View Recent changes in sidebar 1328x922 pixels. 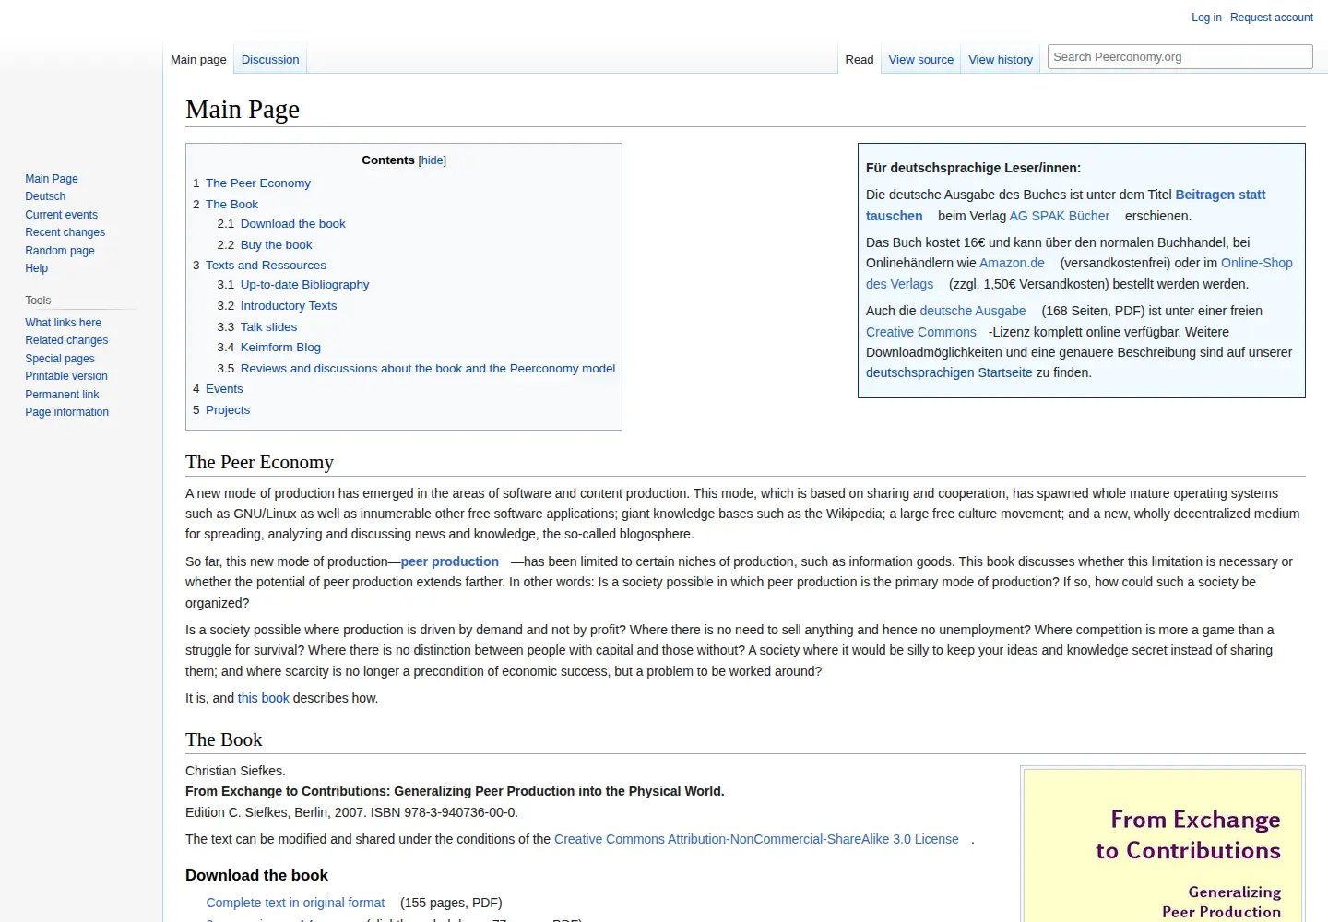point(65,232)
